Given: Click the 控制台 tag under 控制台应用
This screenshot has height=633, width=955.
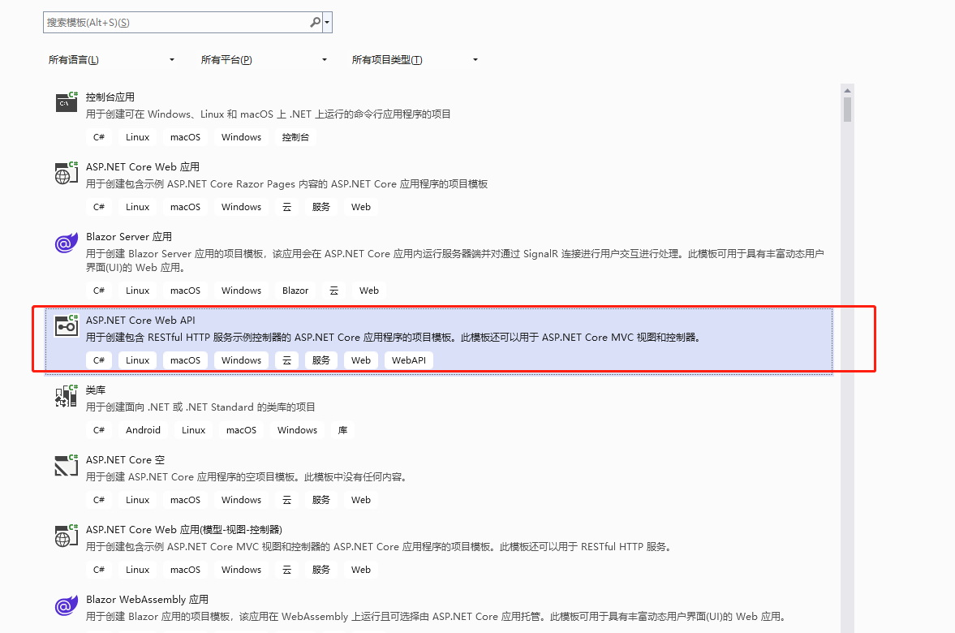Looking at the screenshot, I should (295, 136).
